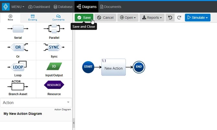Expand the Open dropdown
The width and height of the screenshot is (217, 130).
(x=128, y=17)
